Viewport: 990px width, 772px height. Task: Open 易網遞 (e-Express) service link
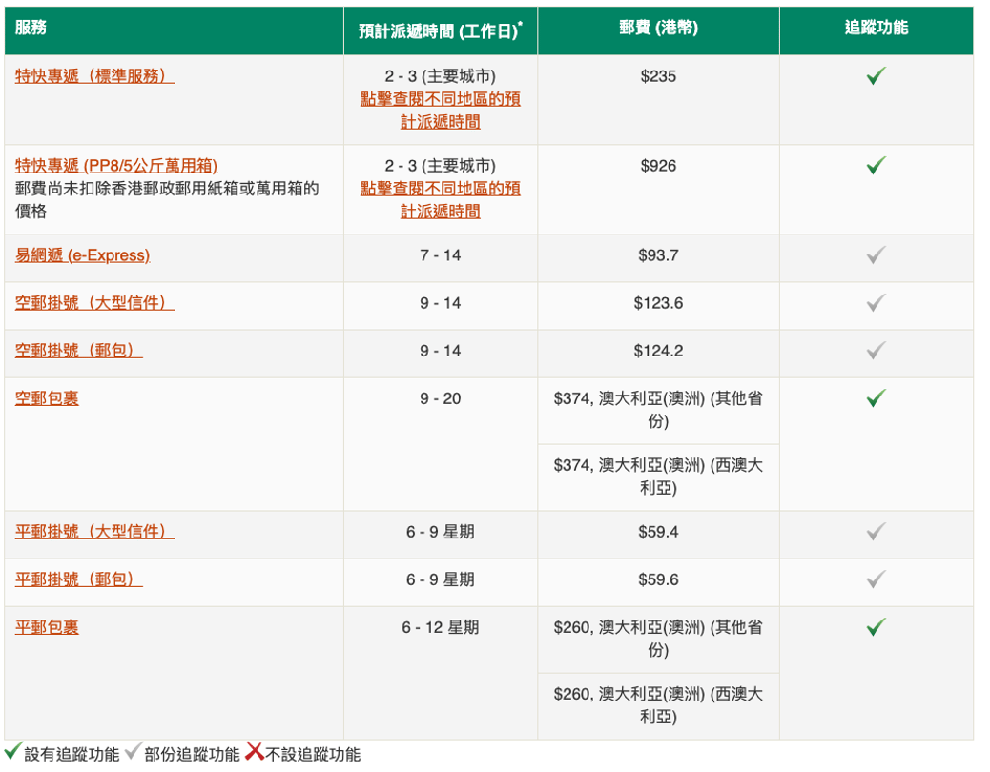click(82, 255)
